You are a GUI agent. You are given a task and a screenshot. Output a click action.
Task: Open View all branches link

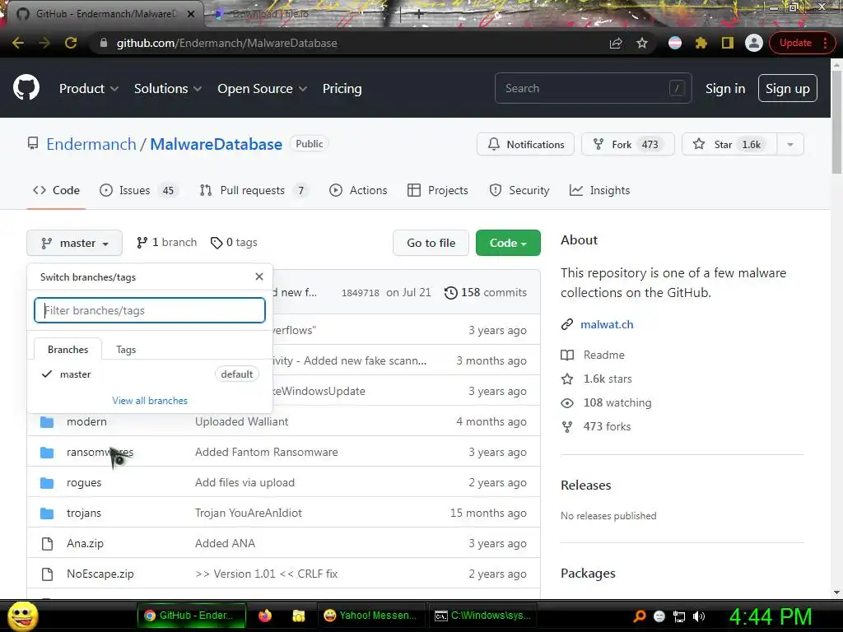point(150,401)
